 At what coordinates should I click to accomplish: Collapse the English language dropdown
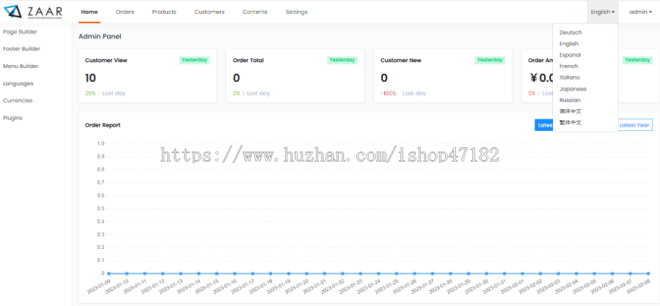coord(602,12)
